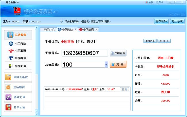
Task: Click the 百姓 logo in header
Action: [x=17, y=11]
